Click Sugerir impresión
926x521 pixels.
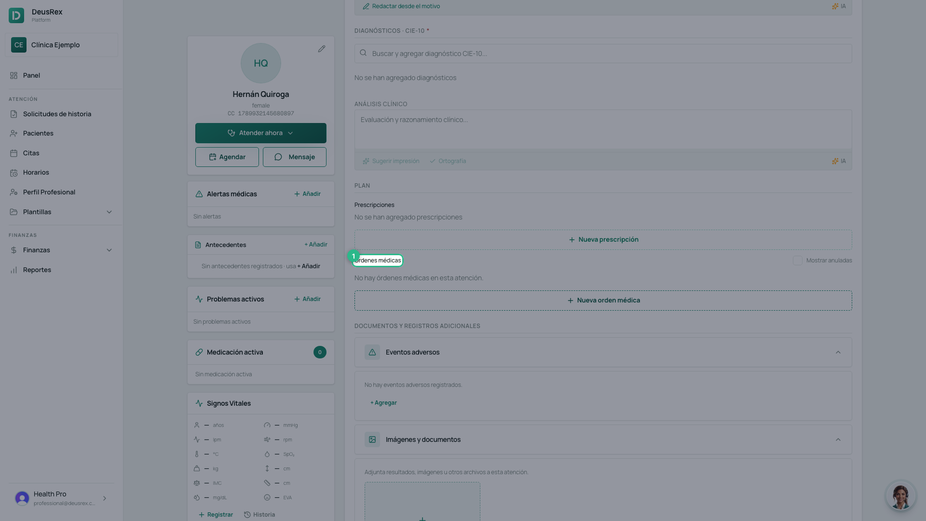391,161
